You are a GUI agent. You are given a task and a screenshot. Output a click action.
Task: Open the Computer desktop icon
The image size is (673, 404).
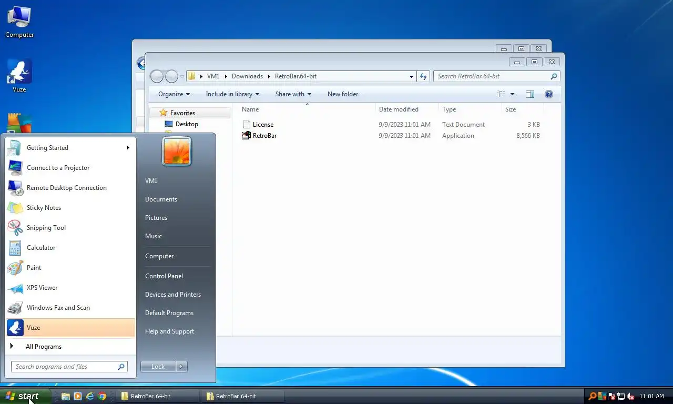point(19,22)
